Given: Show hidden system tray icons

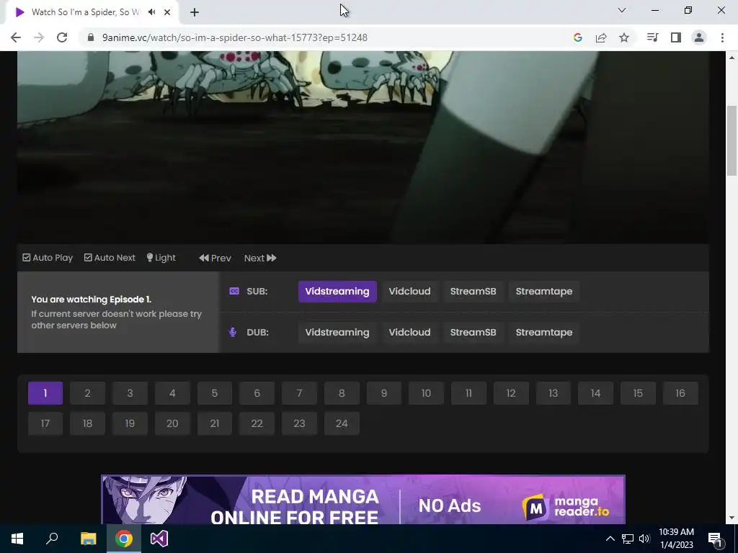Looking at the screenshot, I should (x=610, y=539).
